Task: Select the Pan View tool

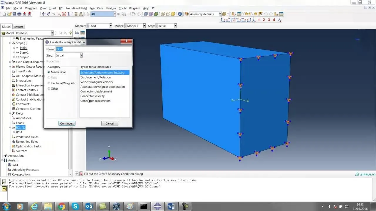Action: pyautogui.click(x=43, y=14)
